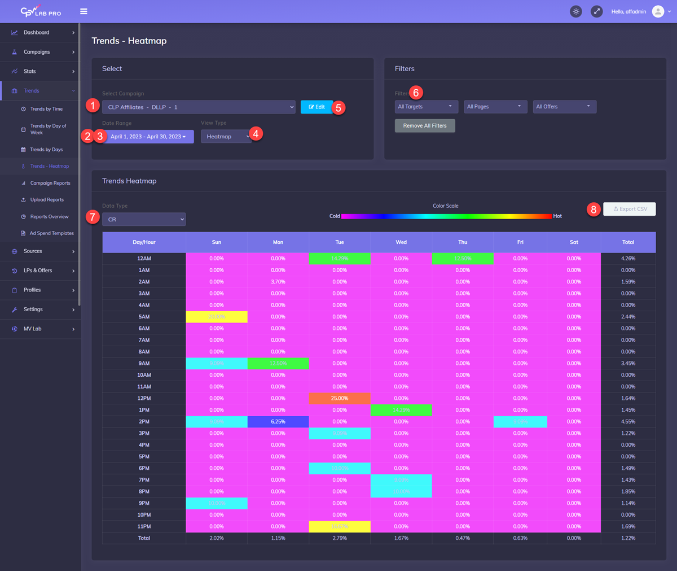Open Trends by Day of Week
The height and width of the screenshot is (571, 677).
[48, 129]
